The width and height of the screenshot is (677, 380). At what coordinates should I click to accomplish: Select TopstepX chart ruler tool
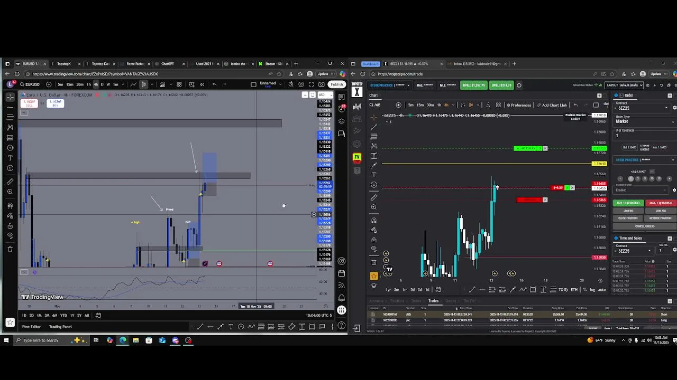tap(374, 197)
